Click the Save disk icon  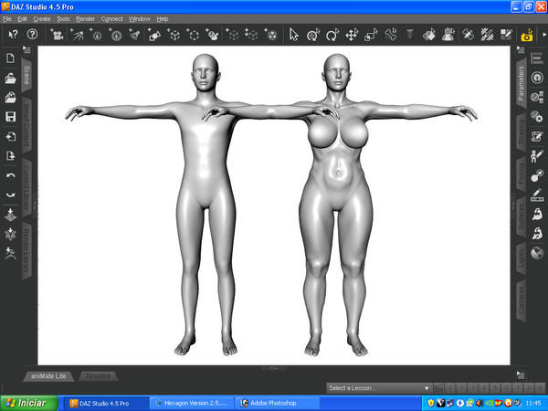[10, 117]
